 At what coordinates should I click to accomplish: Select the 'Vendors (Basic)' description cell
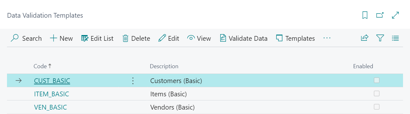click(172, 107)
